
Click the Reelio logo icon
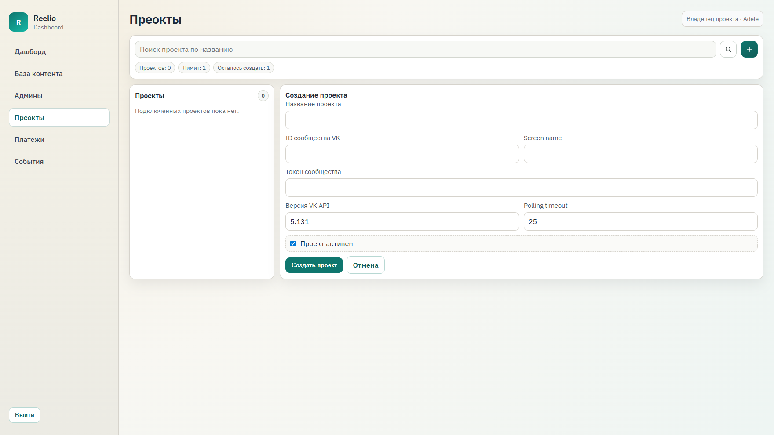18,22
